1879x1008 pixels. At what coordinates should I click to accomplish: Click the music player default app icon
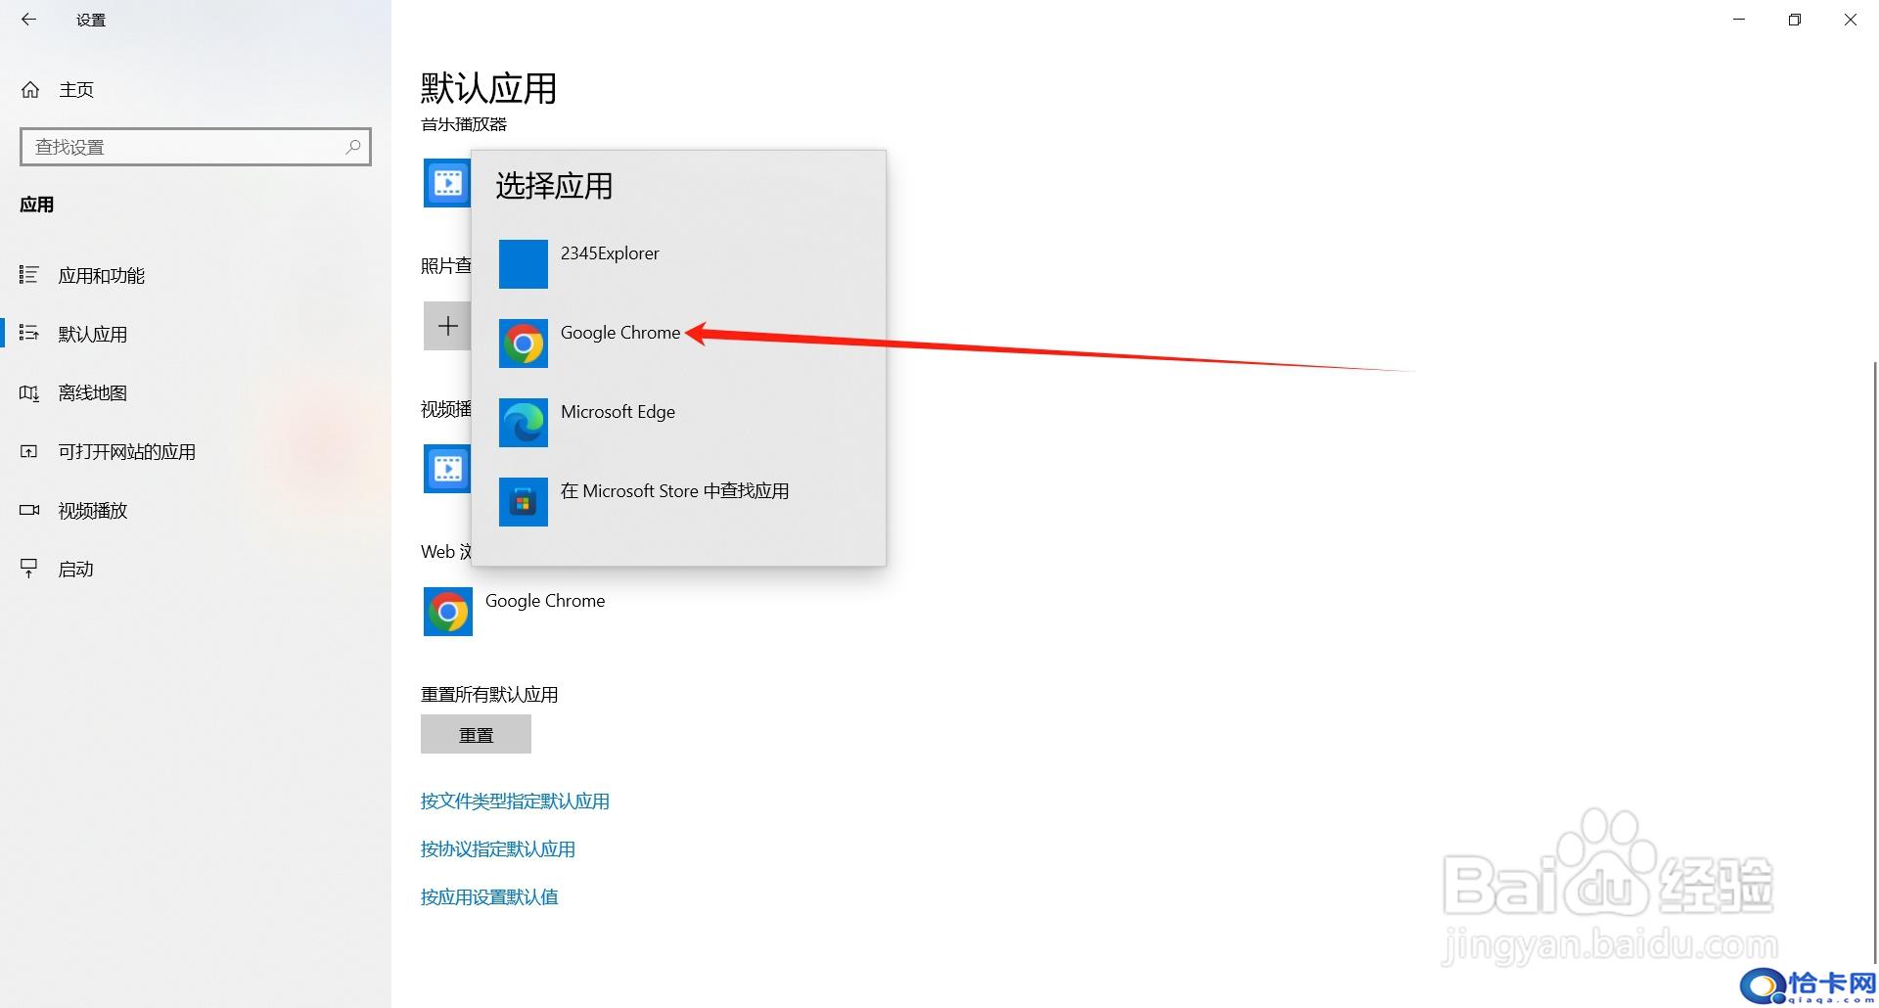(x=447, y=183)
